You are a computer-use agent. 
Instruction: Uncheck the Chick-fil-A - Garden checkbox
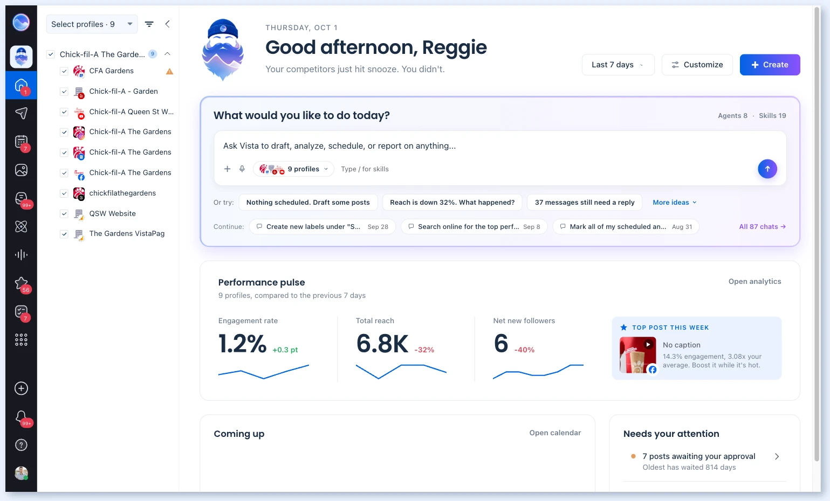[x=64, y=92]
